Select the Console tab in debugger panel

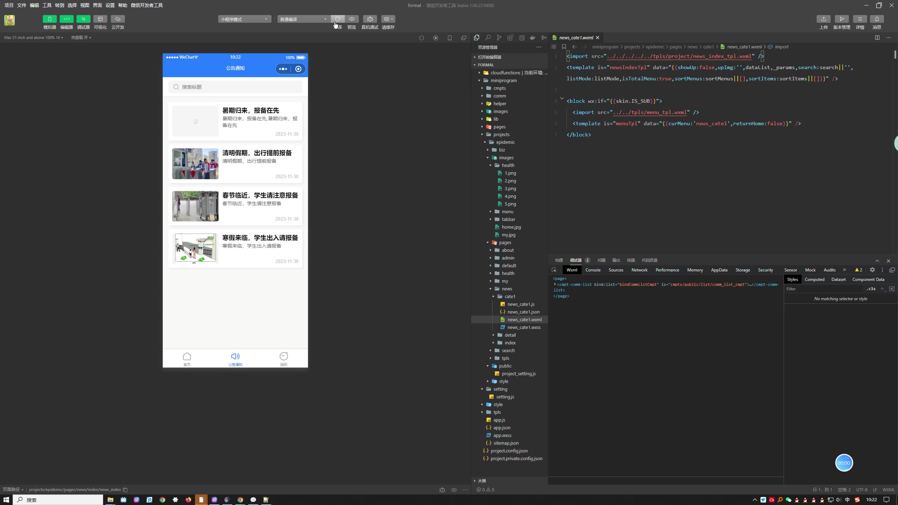592,270
